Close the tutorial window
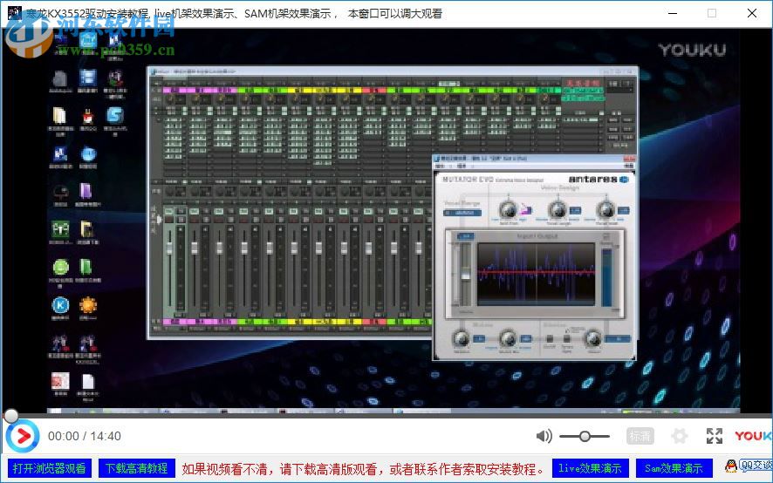This screenshot has width=773, height=483. pos(752,13)
